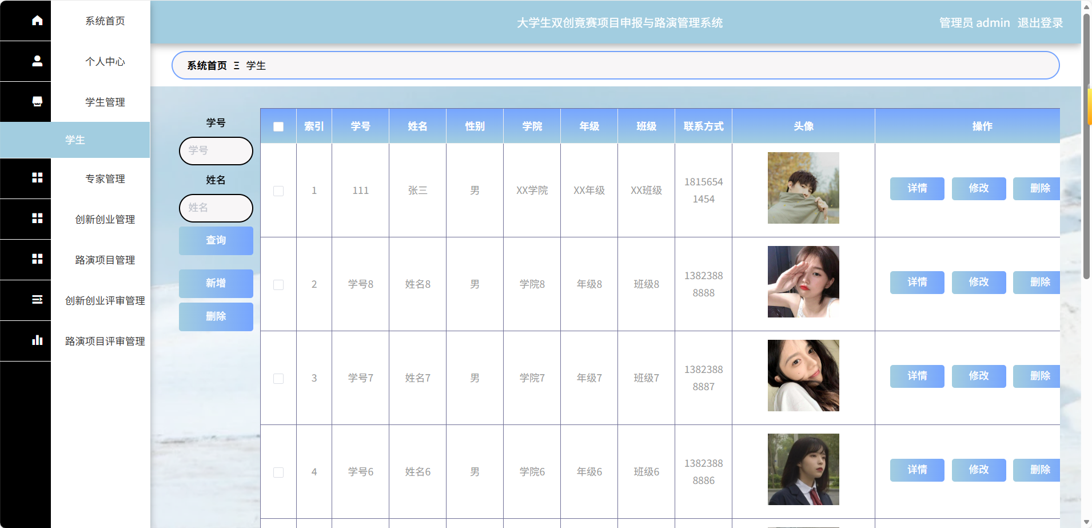Screen dimensions: 1092x528
Task: Open 详情 for student 张三
Action: (917, 188)
